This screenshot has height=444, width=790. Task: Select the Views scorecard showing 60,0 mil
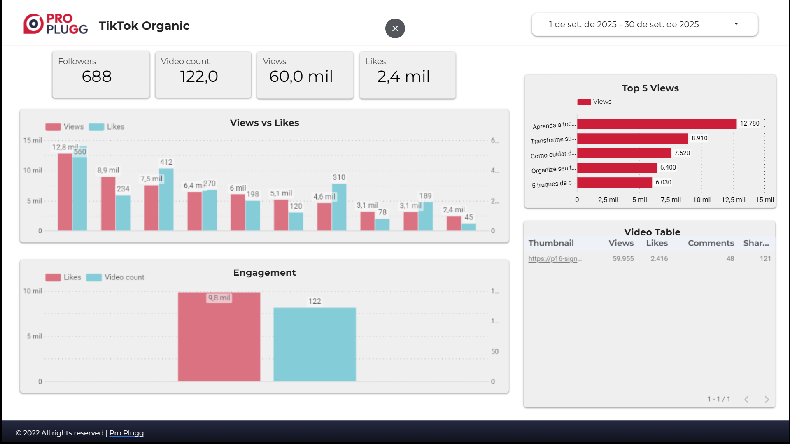point(305,74)
